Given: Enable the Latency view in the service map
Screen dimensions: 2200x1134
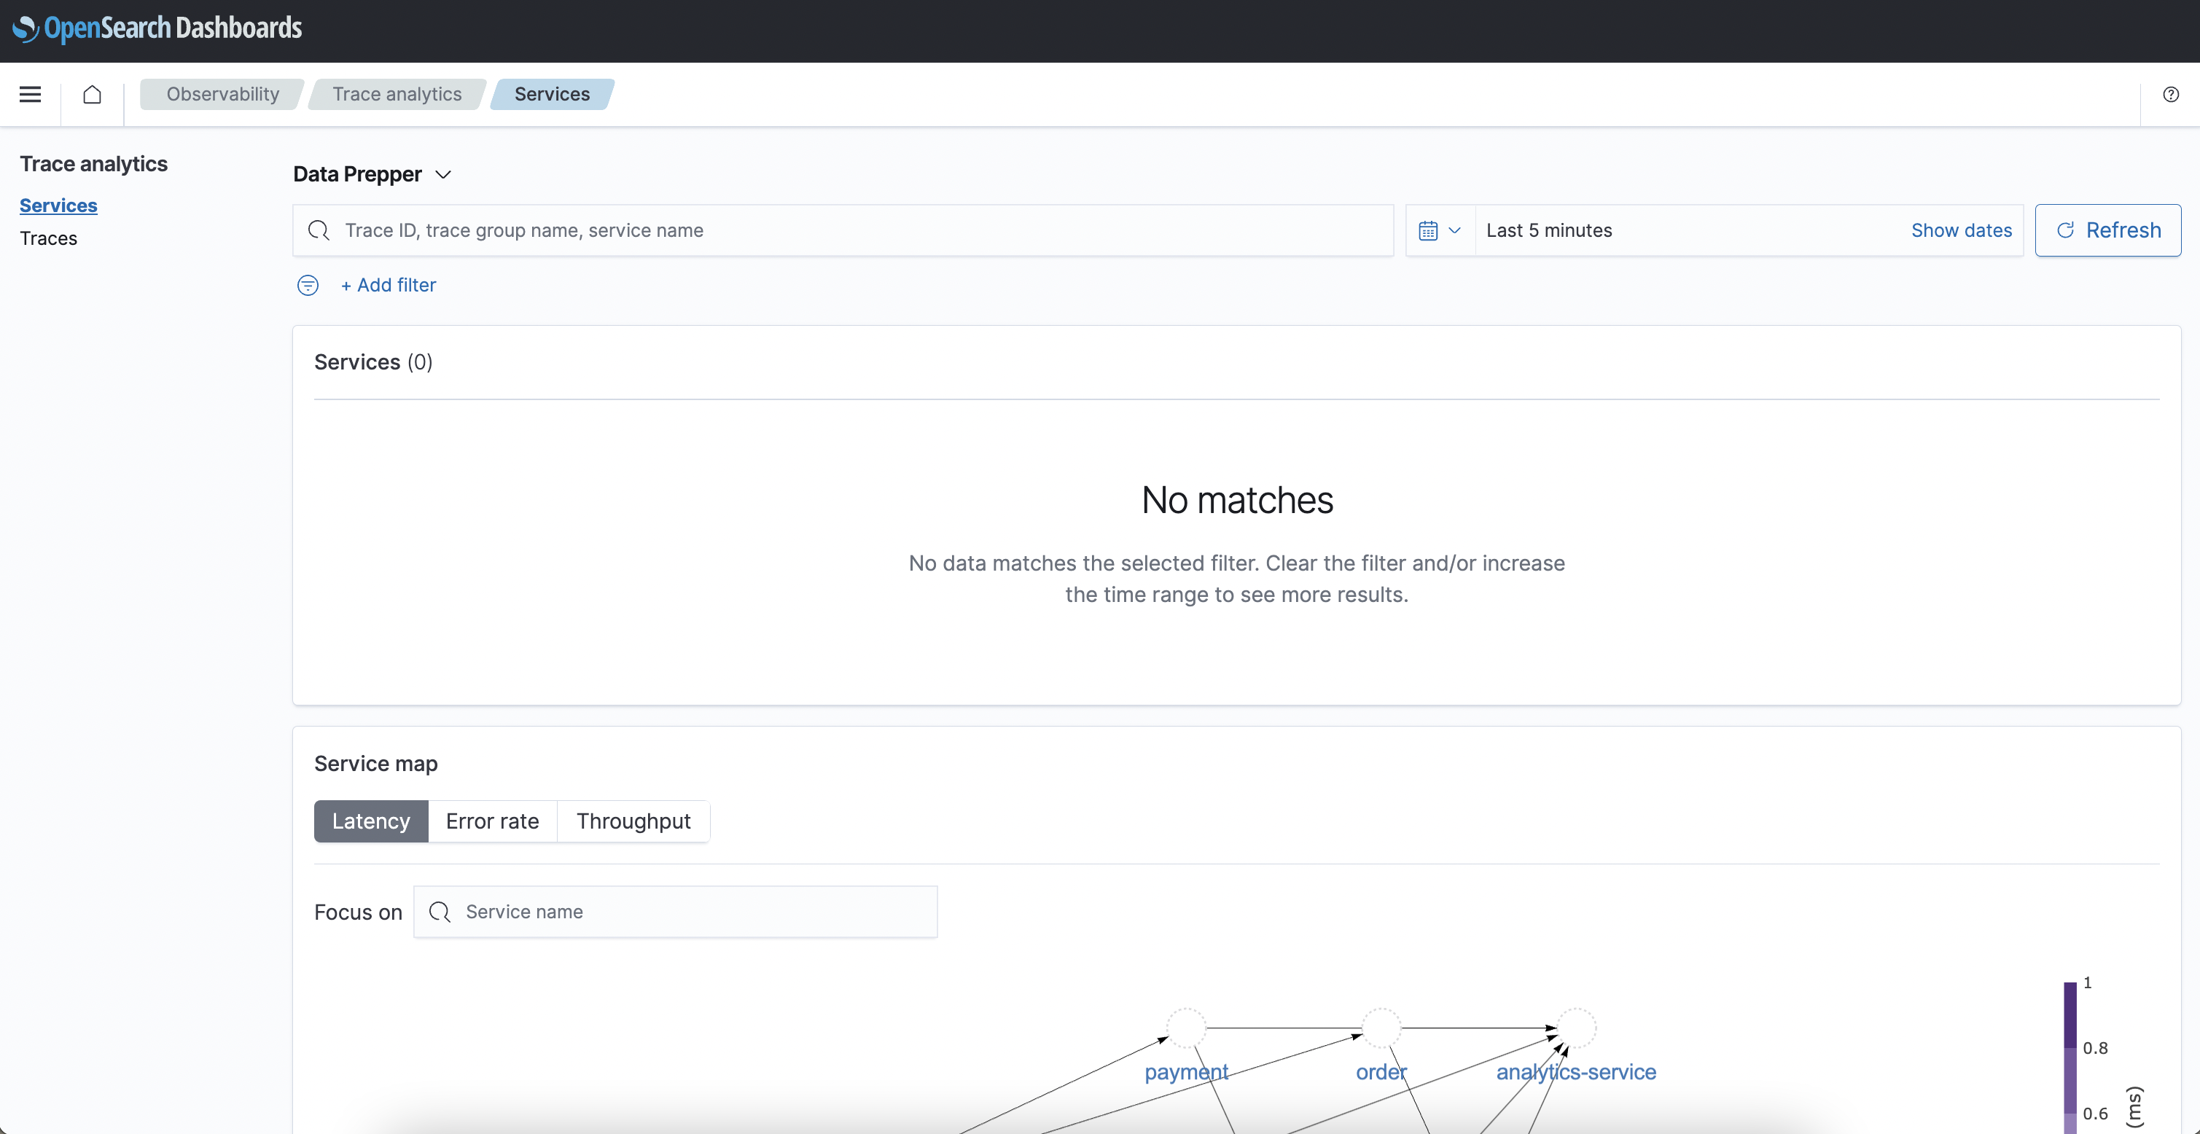Looking at the screenshot, I should pyautogui.click(x=370, y=821).
